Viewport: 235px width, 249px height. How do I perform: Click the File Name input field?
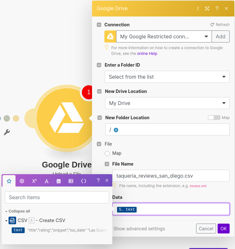tap(171, 176)
